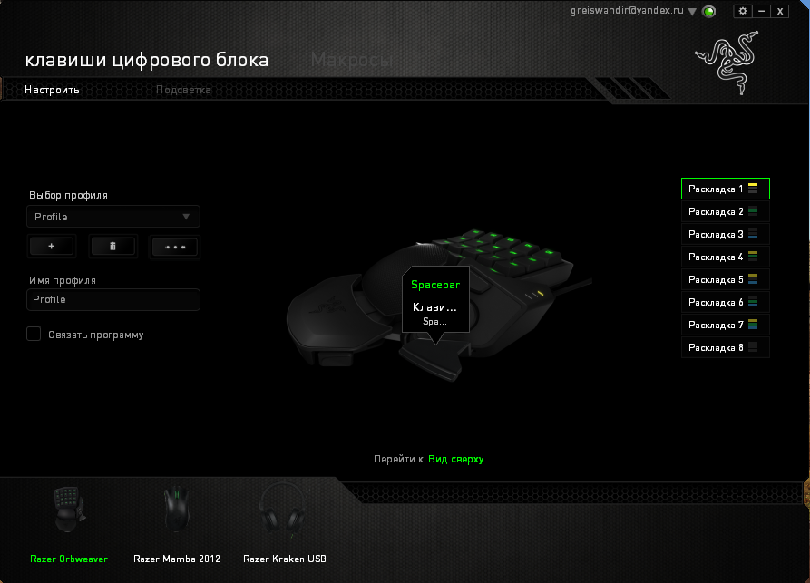Add a new profile with plus button
Image resolution: width=810 pixels, height=583 pixels.
click(x=51, y=247)
